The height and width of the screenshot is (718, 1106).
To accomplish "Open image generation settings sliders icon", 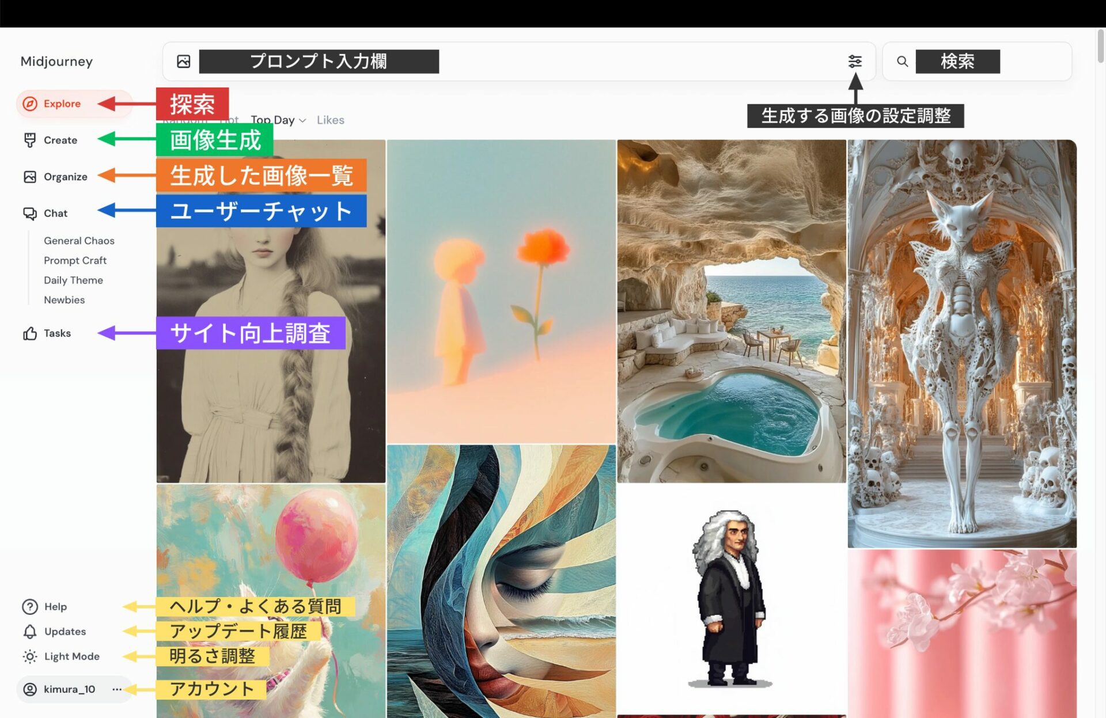I will (x=855, y=61).
